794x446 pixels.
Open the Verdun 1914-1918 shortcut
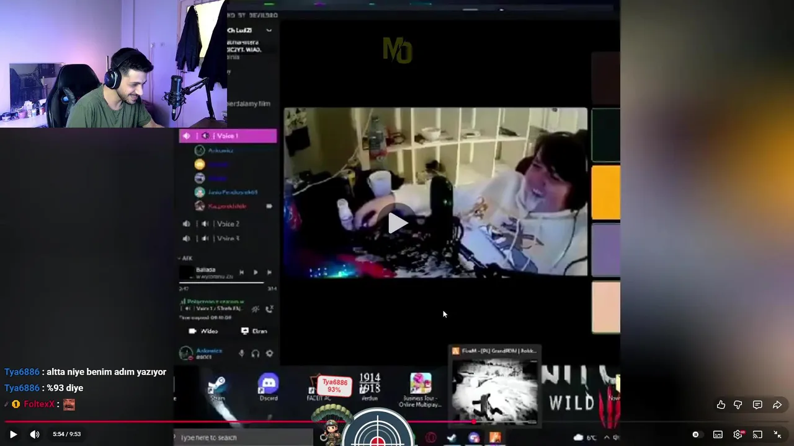370,387
